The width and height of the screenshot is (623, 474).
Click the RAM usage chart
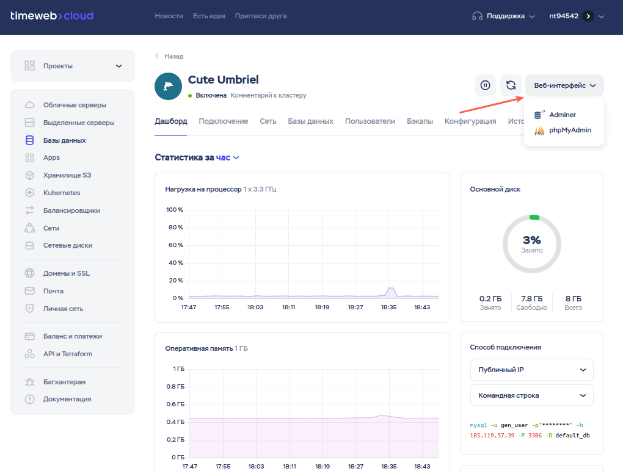[302, 418]
